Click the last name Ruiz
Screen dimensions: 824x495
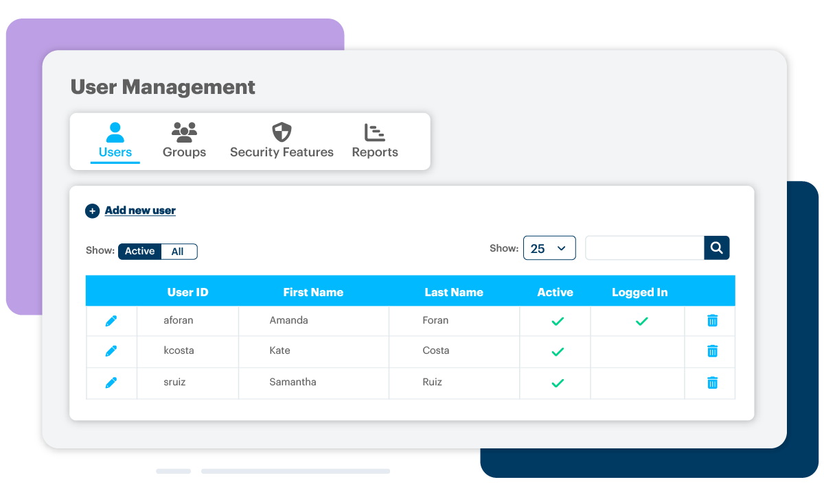tap(433, 382)
